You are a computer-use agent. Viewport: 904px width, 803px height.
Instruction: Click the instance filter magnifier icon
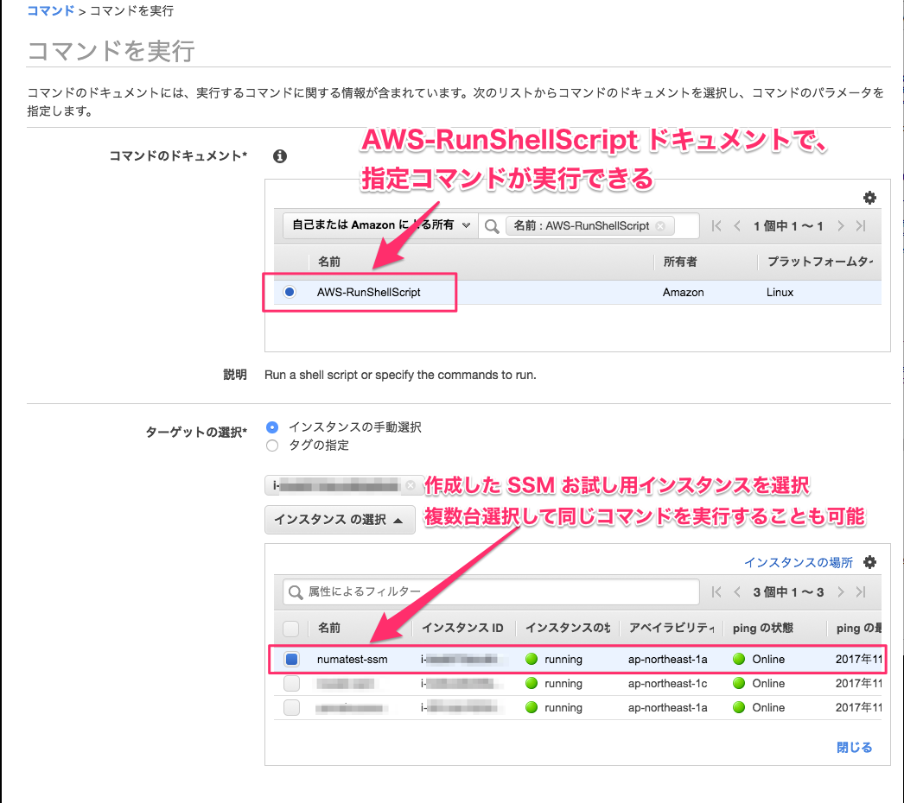click(x=296, y=592)
